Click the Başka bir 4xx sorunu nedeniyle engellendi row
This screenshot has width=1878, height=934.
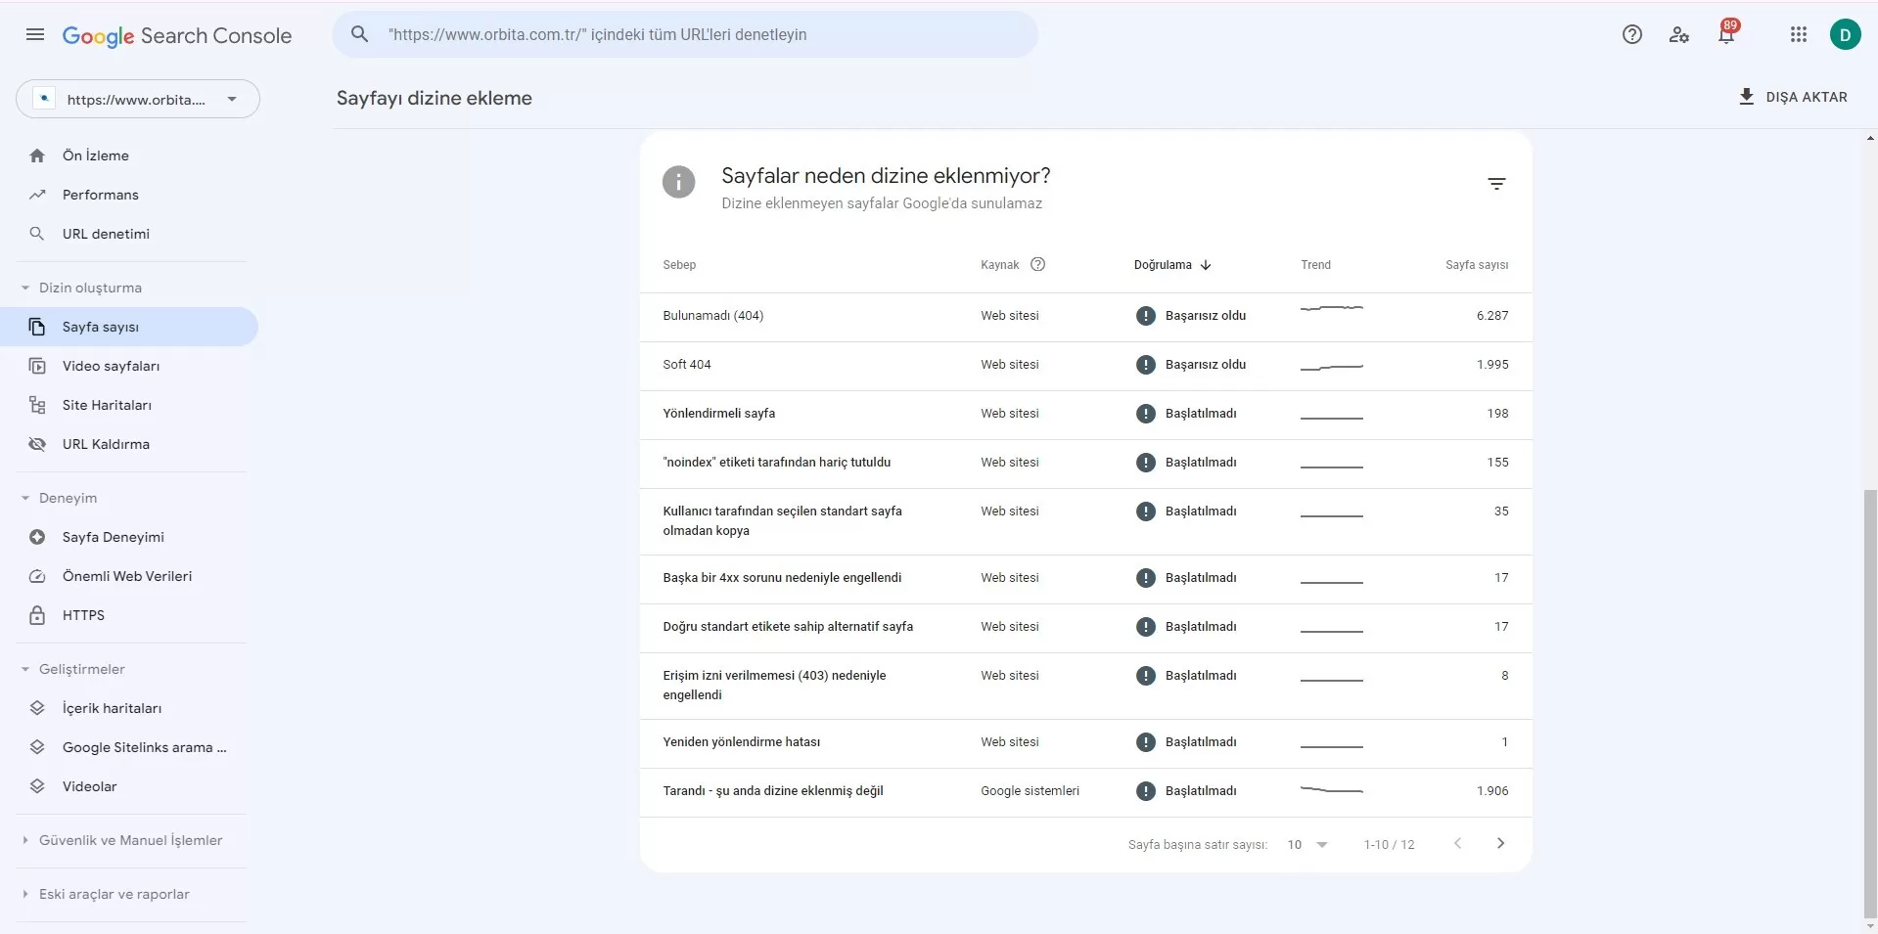tap(1085, 579)
